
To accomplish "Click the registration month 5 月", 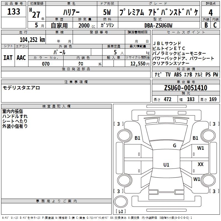I will pos(39,25).
